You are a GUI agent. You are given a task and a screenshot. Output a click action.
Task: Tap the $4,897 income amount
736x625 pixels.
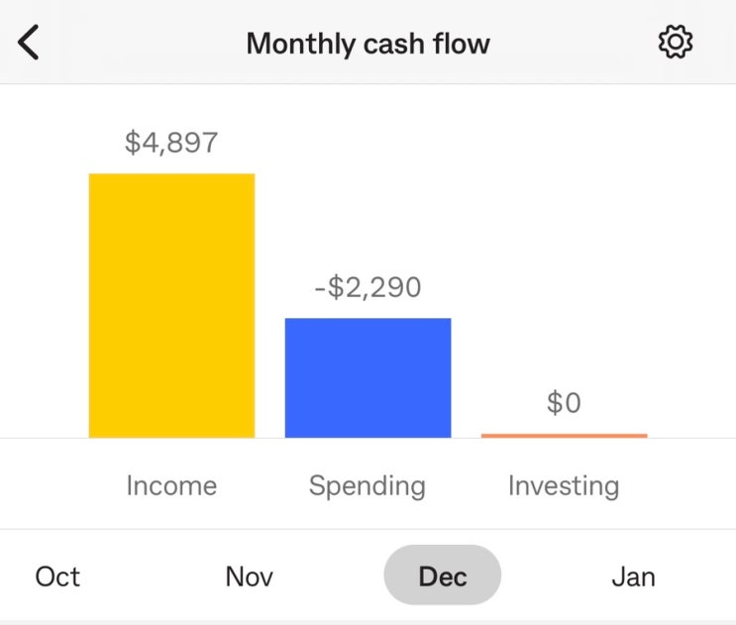(171, 143)
